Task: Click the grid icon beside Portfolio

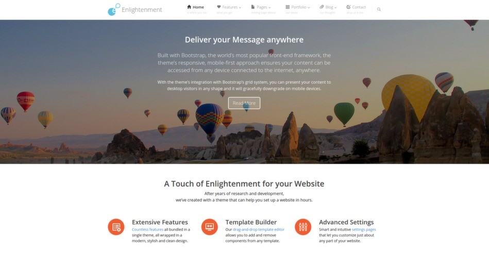Action: [x=288, y=7]
